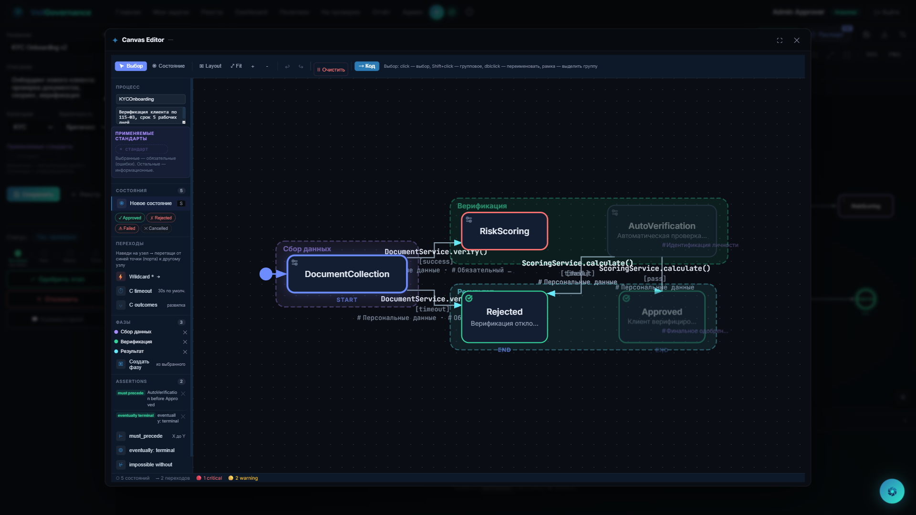Zoom in with the plus icon
The height and width of the screenshot is (515, 916).
(253, 67)
